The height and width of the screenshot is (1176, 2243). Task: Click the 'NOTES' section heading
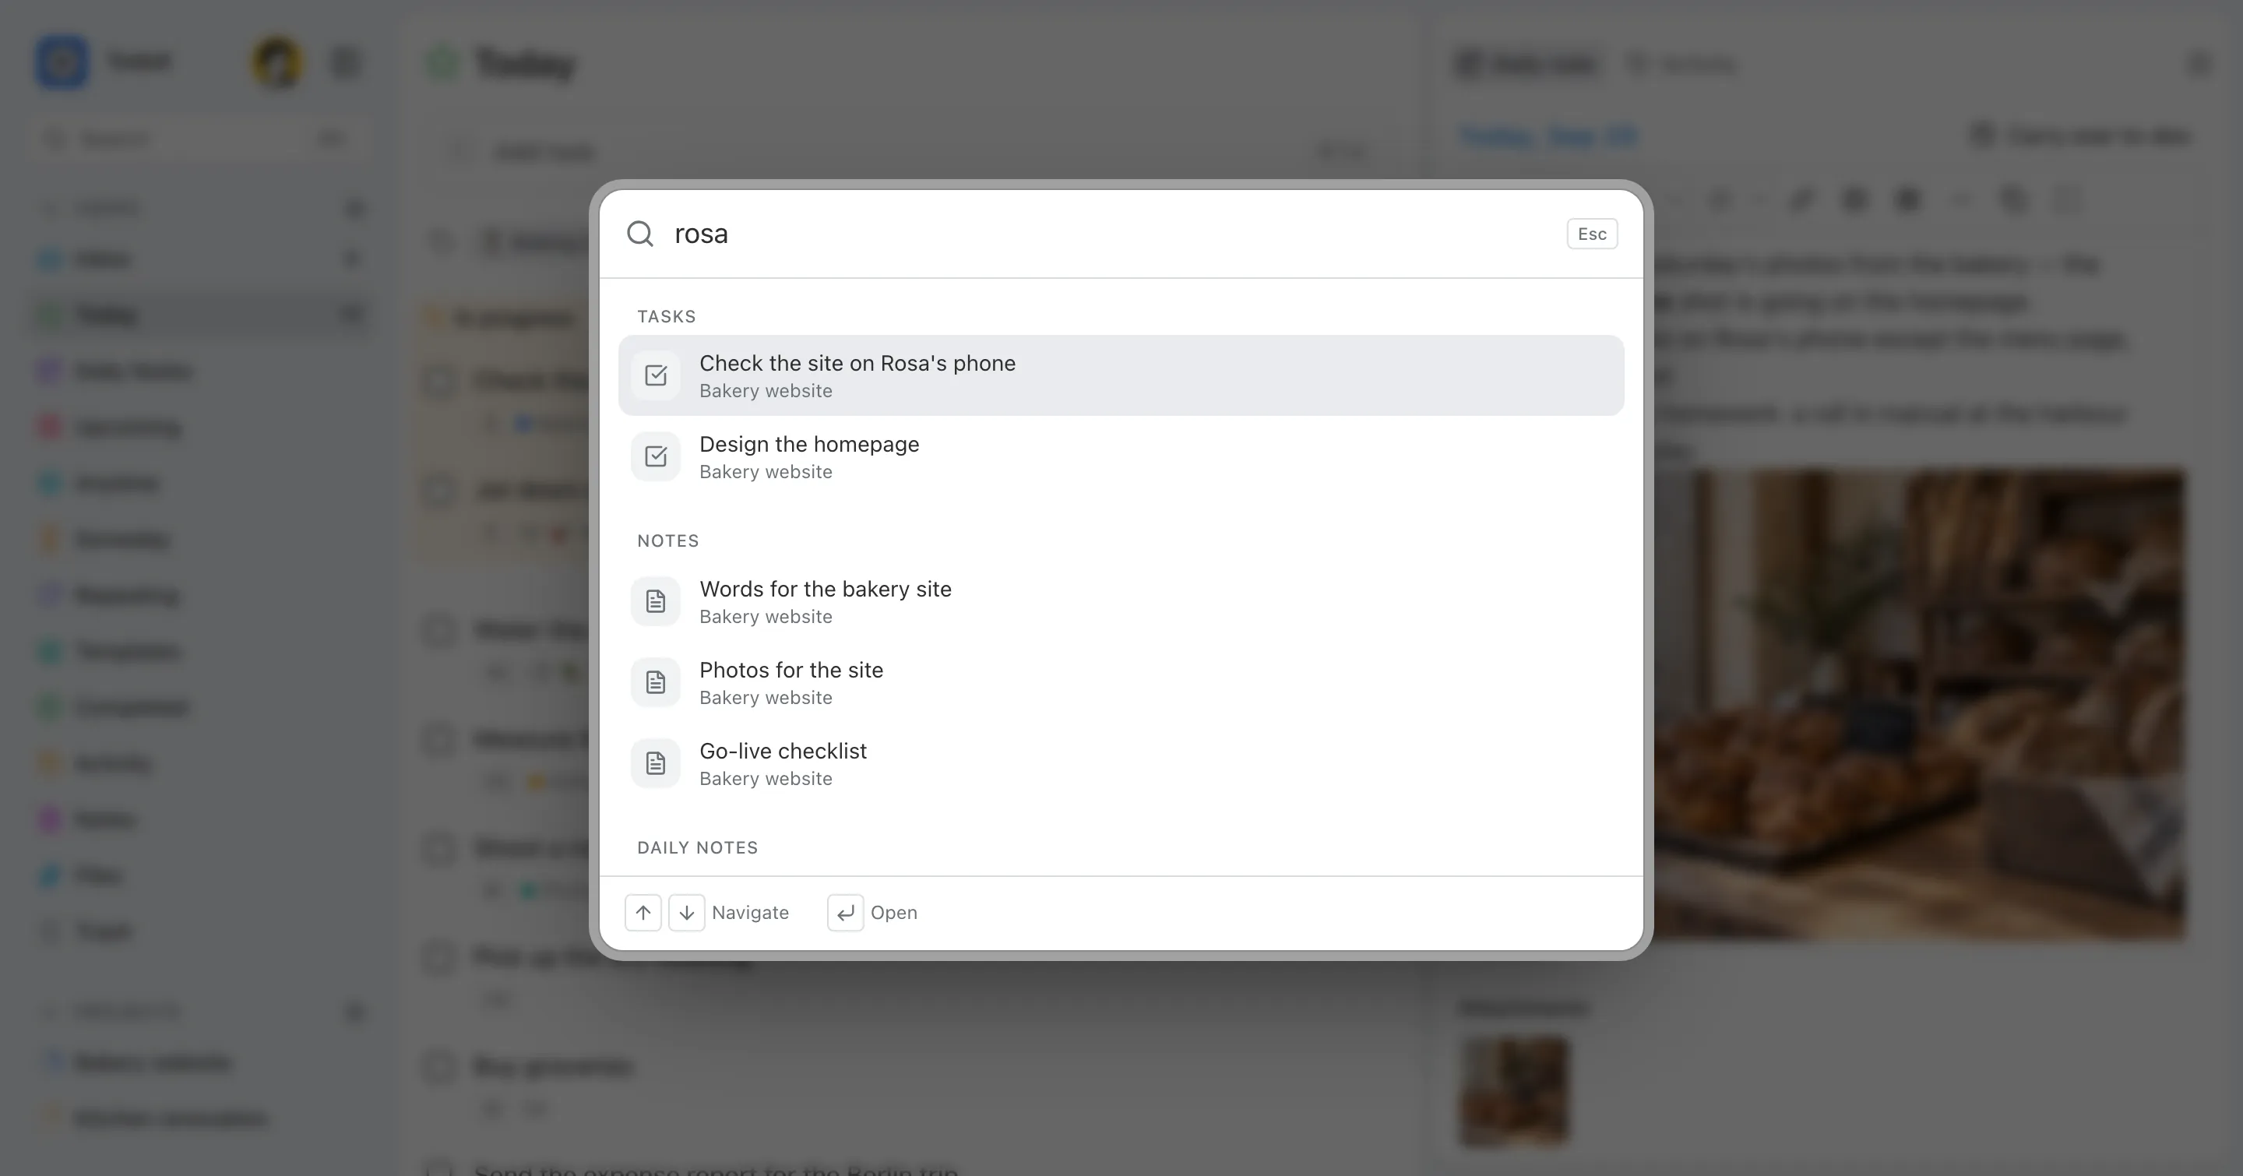click(668, 540)
